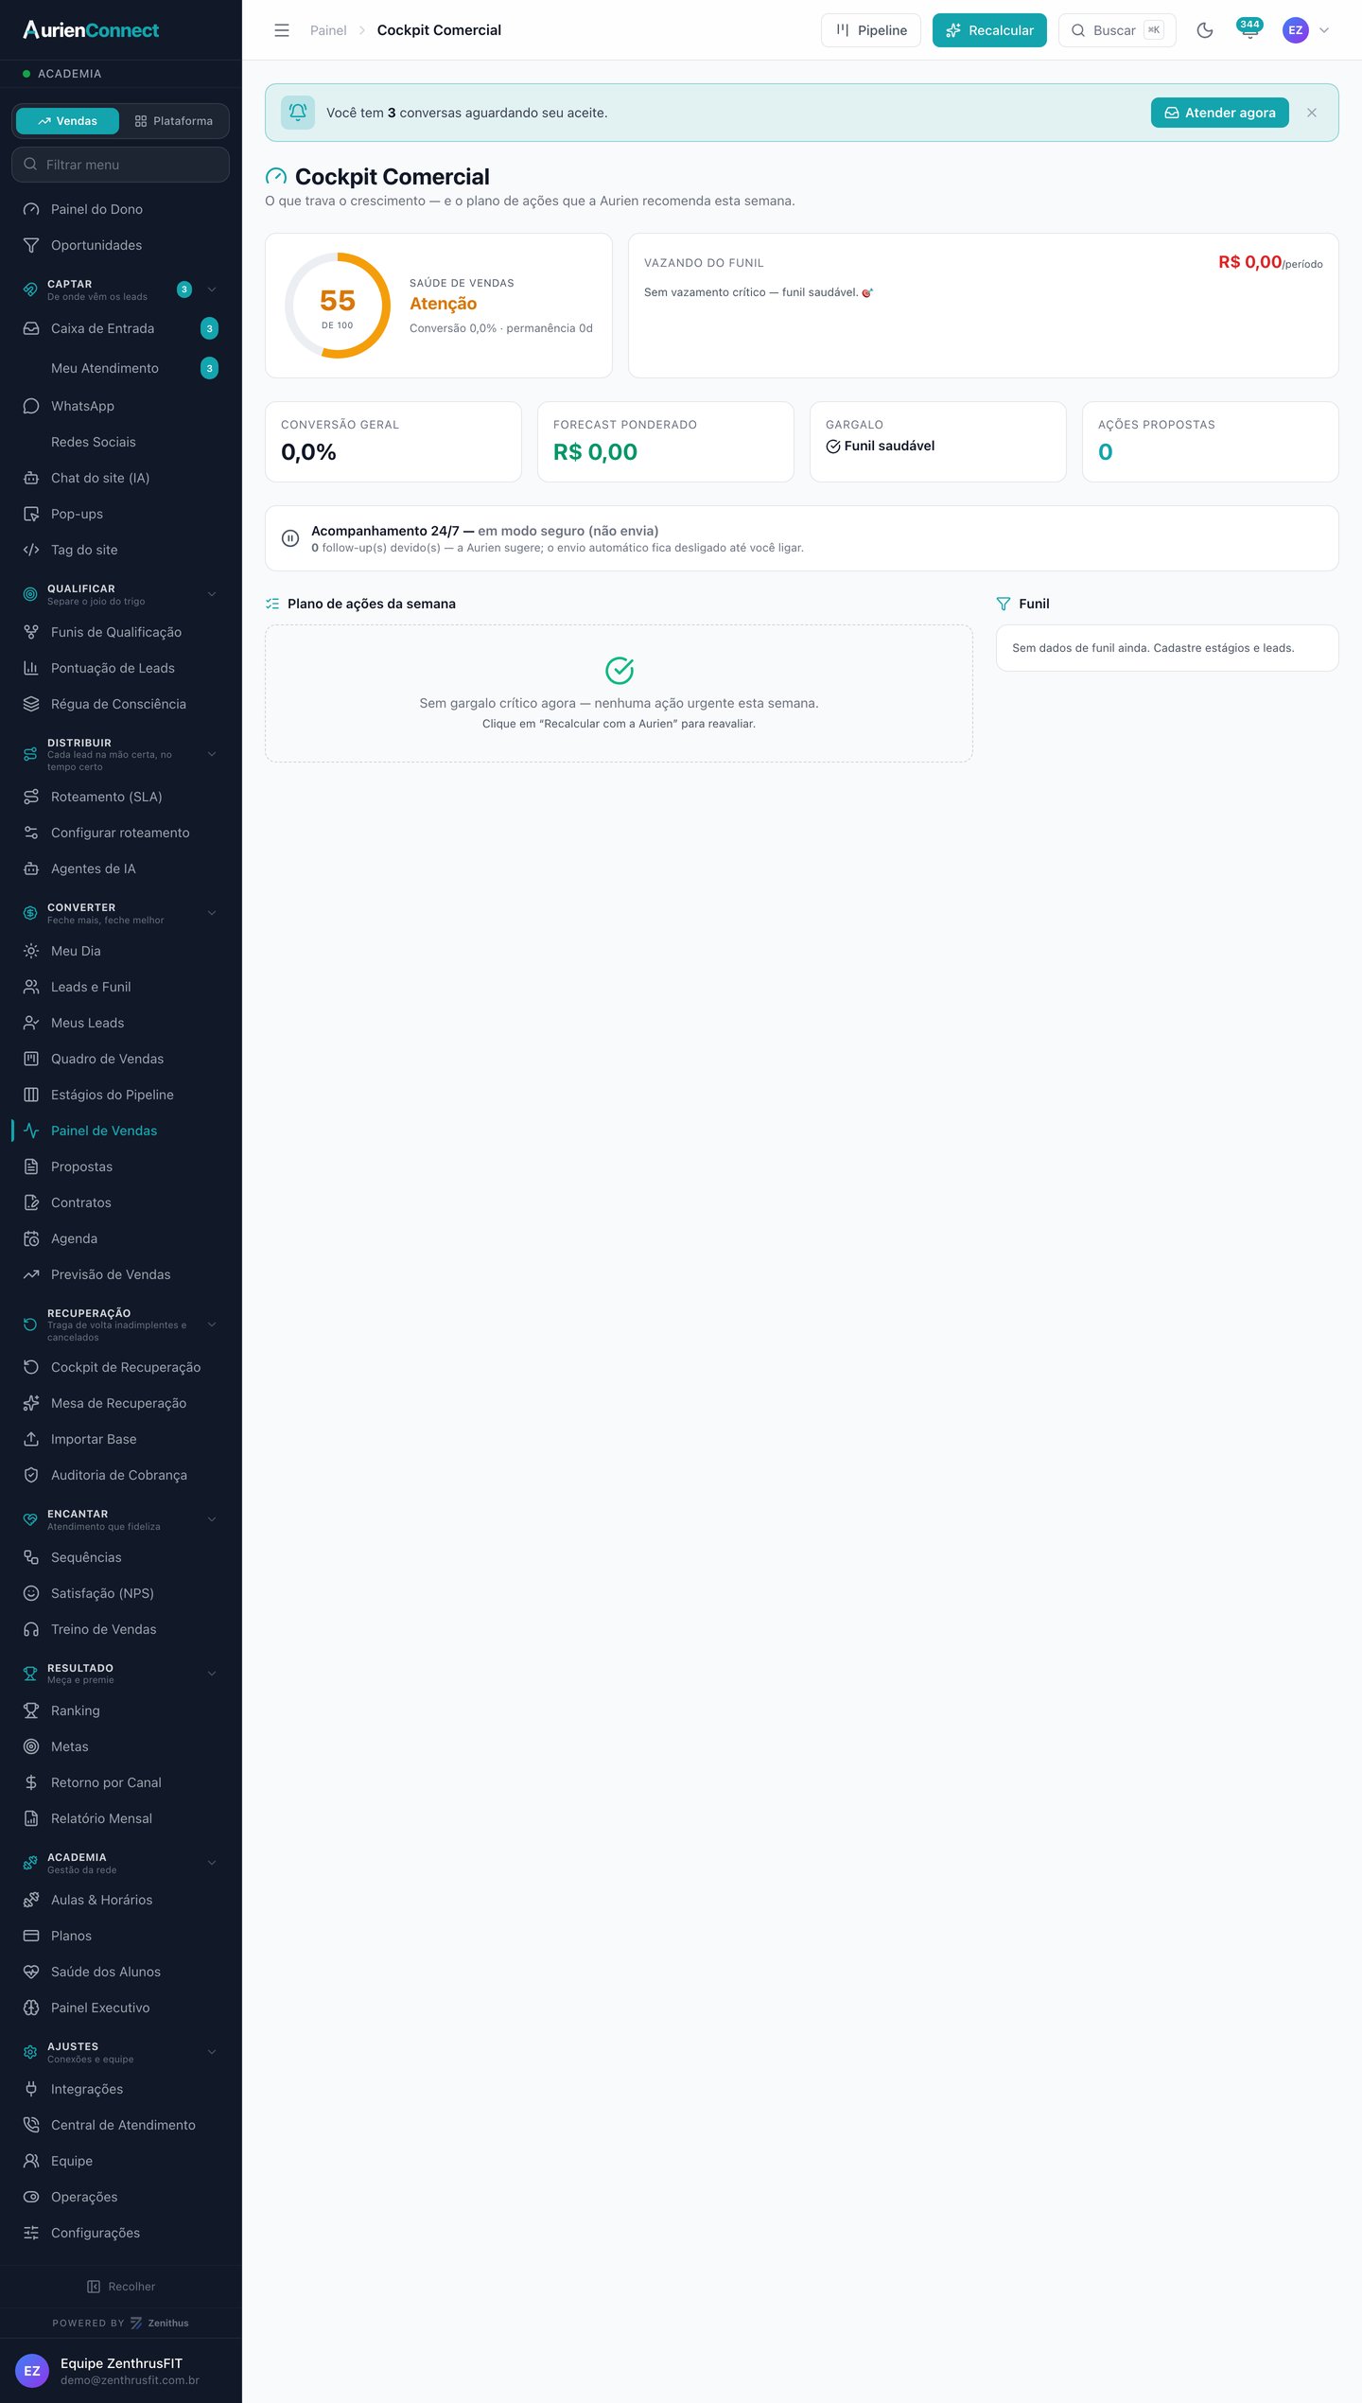Viewport: 1362px width, 2403px height.
Task: Click the Atender agora button
Action: click(x=1219, y=113)
